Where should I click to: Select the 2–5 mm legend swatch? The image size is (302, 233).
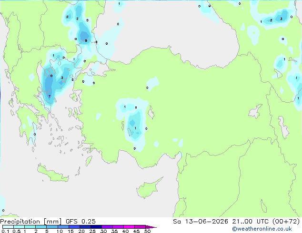click(x=41, y=227)
